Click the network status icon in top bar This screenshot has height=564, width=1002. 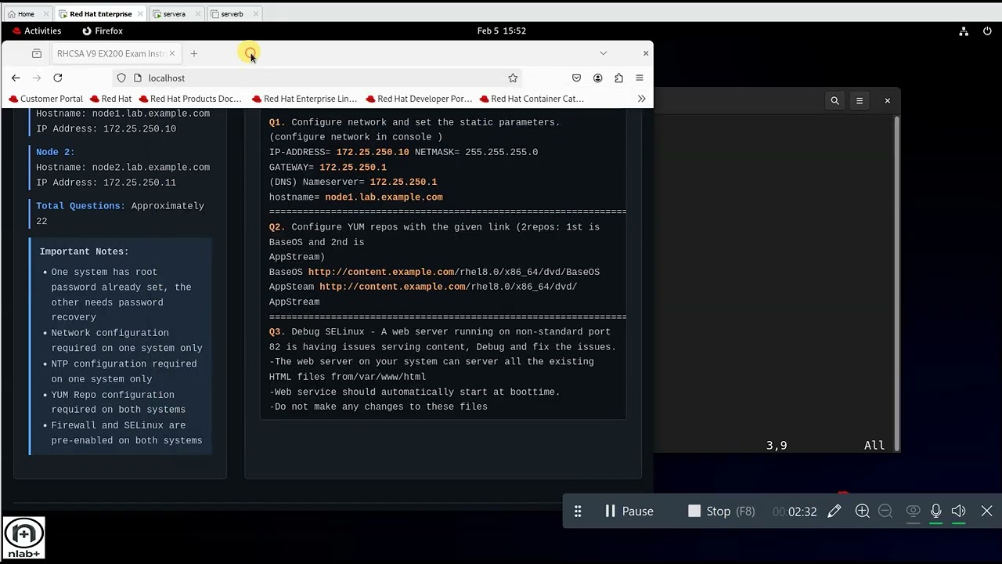pos(964,31)
